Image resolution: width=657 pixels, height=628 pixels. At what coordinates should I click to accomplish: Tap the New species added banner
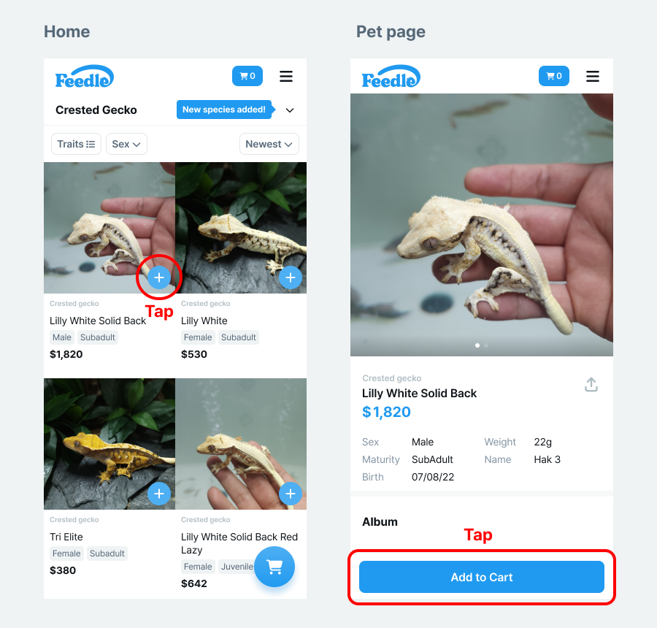click(x=224, y=110)
